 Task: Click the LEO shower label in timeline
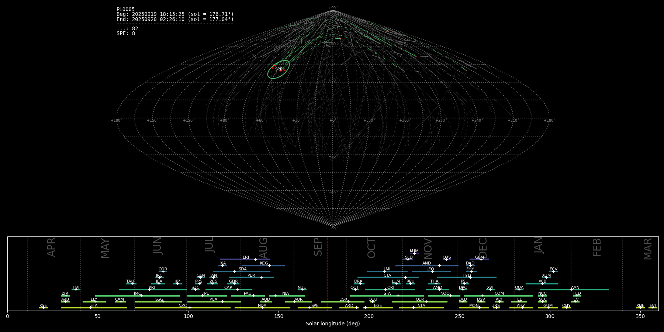coord(430,269)
